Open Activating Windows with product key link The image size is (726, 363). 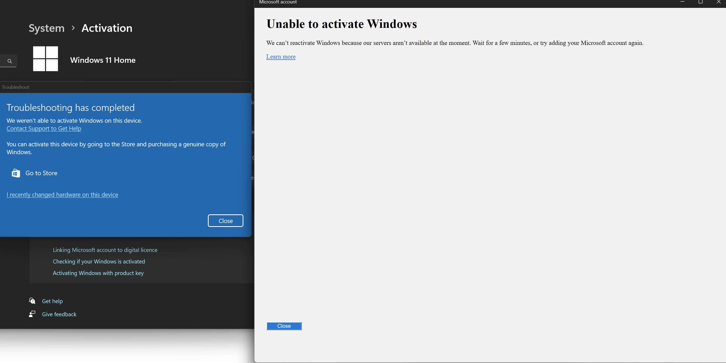[98, 273]
